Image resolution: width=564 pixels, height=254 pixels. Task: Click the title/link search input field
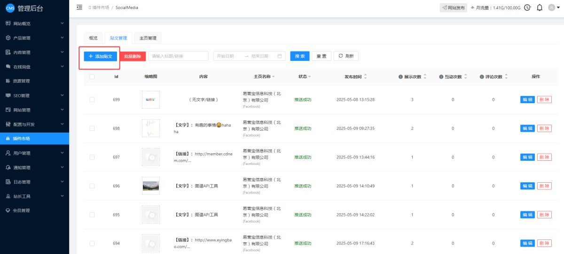click(178, 56)
